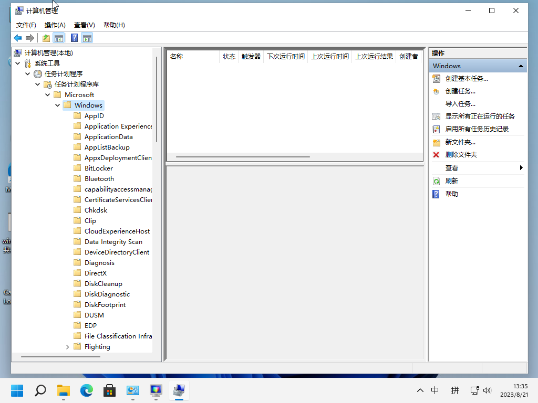538x403 pixels.
Task: Expand the 查看 submenu arrow
Action: pyautogui.click(x=521, y=167)
